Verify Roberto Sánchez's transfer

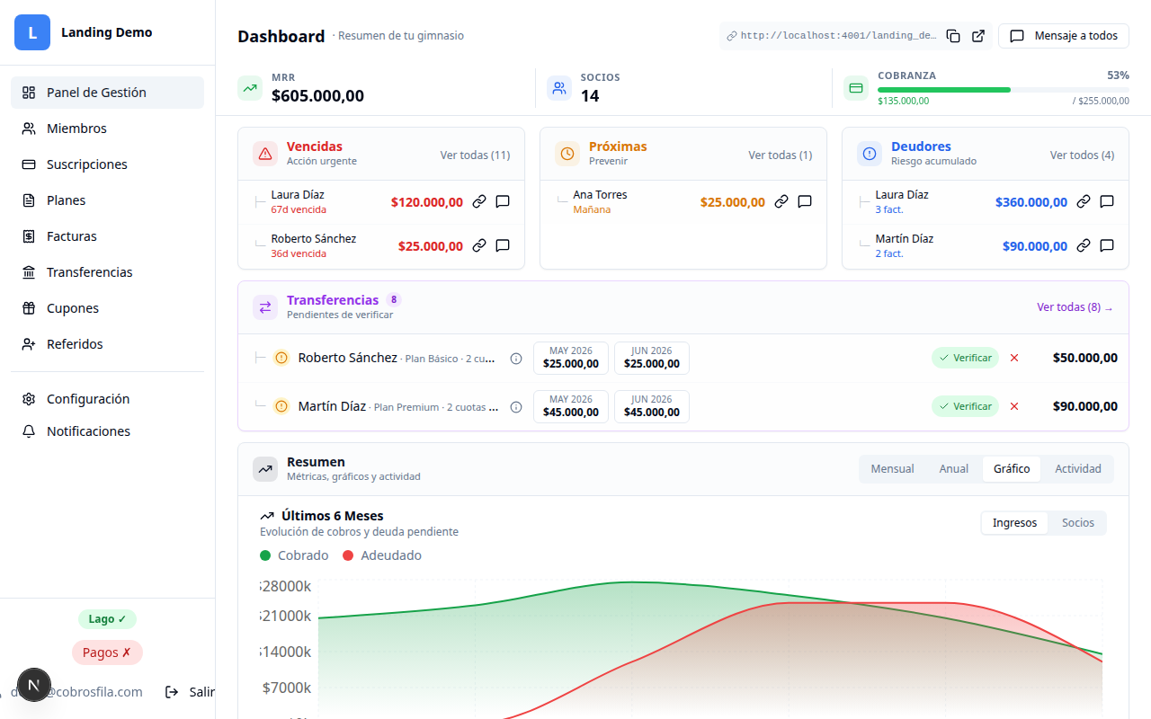965,358
